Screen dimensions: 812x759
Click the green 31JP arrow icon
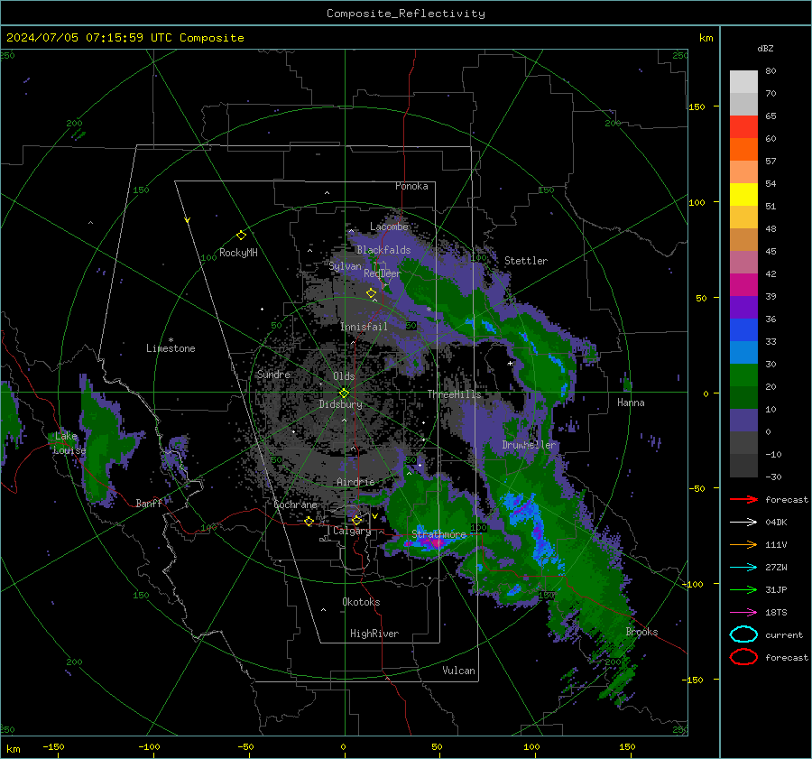click(743, 589)
